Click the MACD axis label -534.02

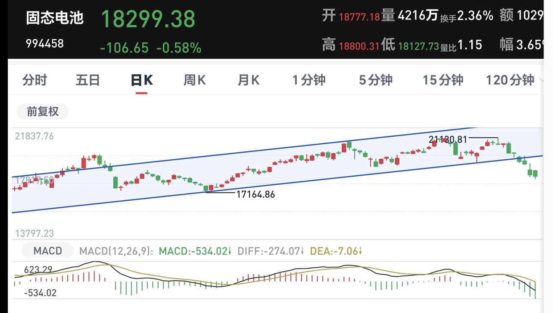pos(40,293)
